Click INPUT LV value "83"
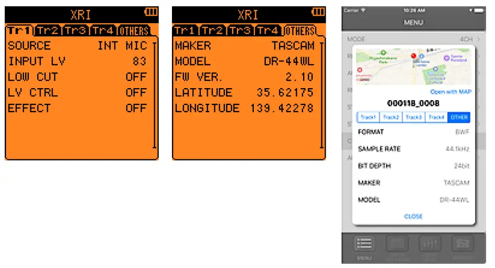495x268 pixels. point(139,61)
